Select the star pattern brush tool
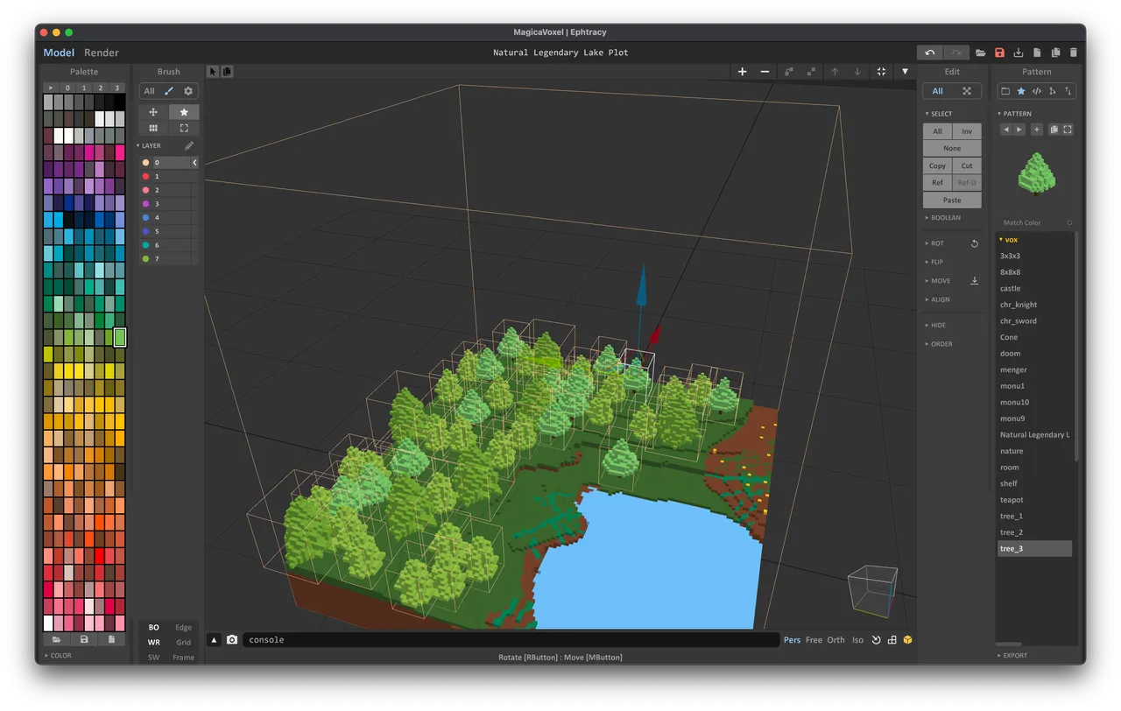 click(x=184, y=112)
